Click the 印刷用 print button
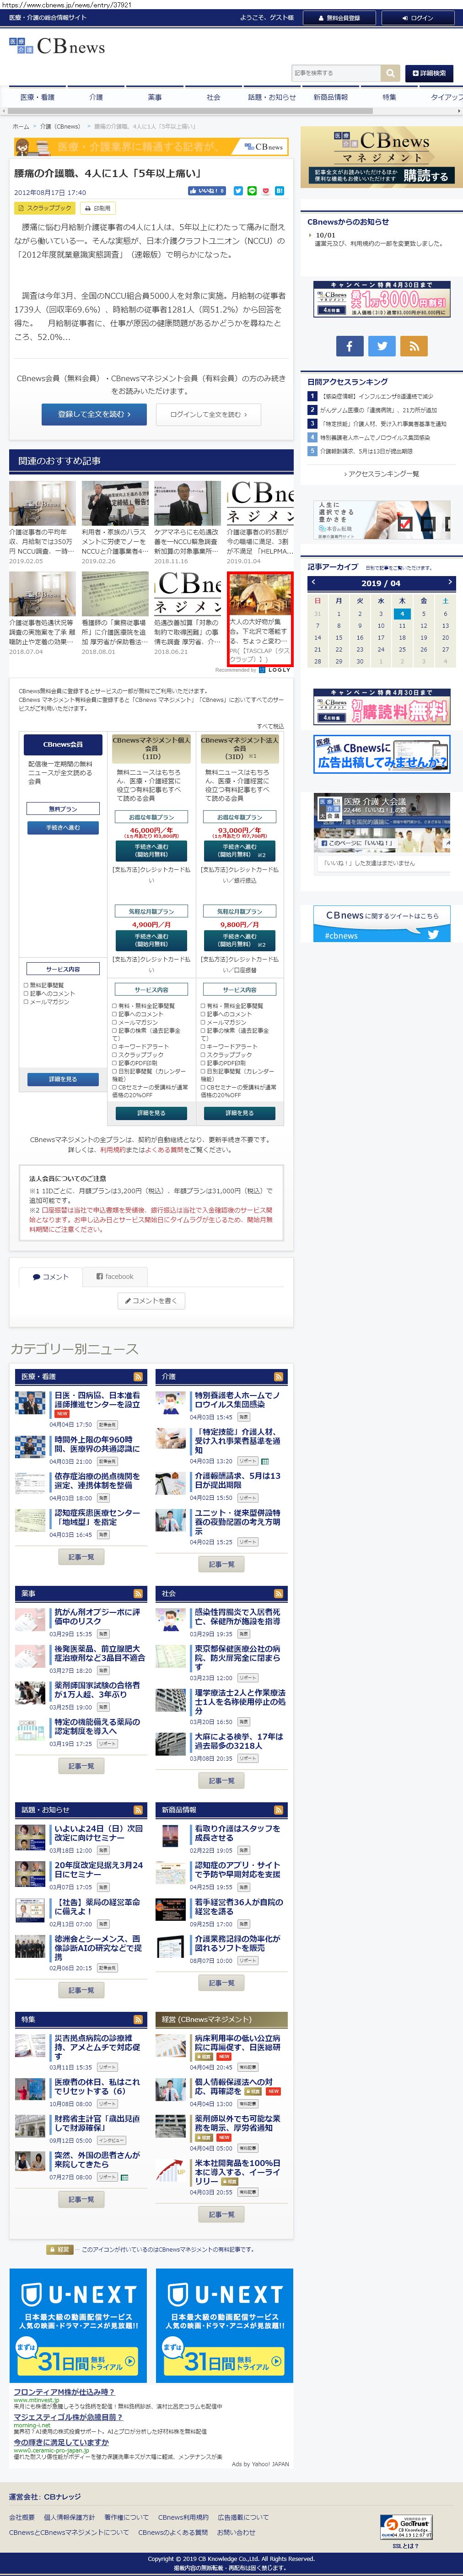This screenshot has width=463, height=2576. click(98, 208)
